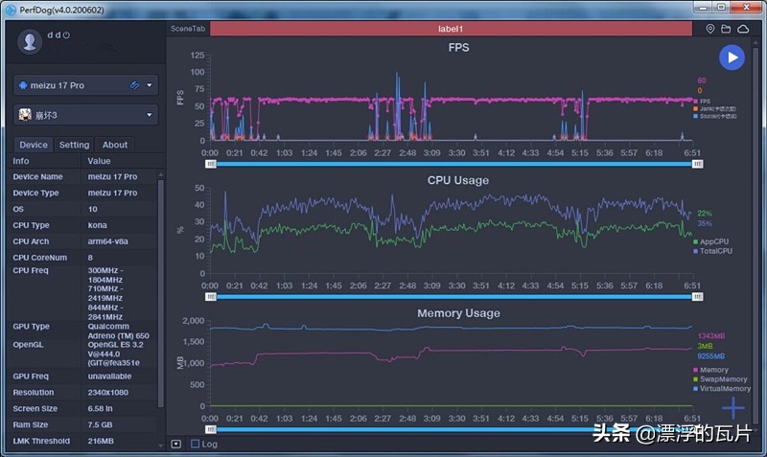
Task: Select the LMK Threshold value 216MB
Action: click(x=101, y=441)
